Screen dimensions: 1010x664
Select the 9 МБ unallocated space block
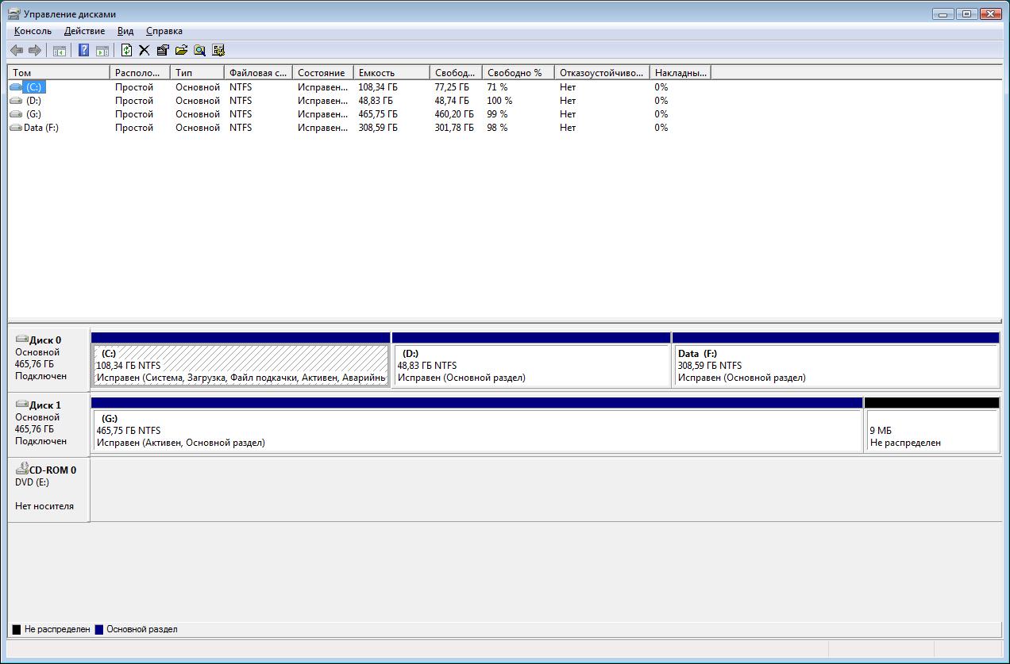931,431
